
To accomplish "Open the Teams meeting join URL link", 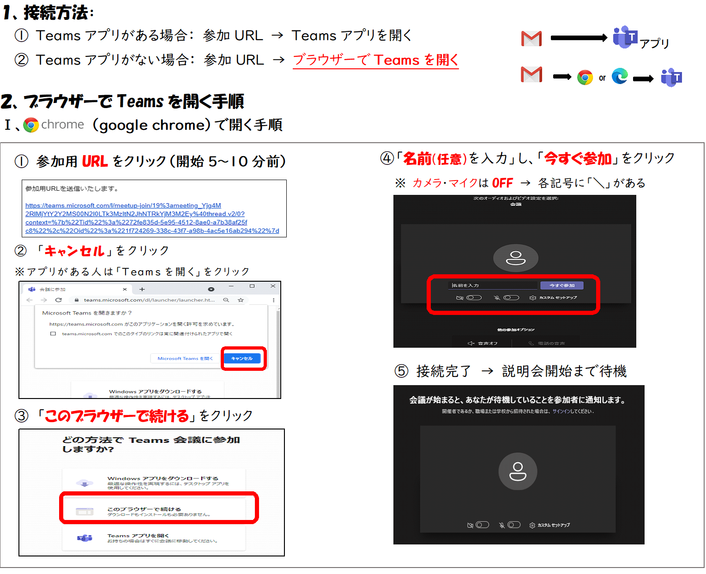I will point(152,218).
